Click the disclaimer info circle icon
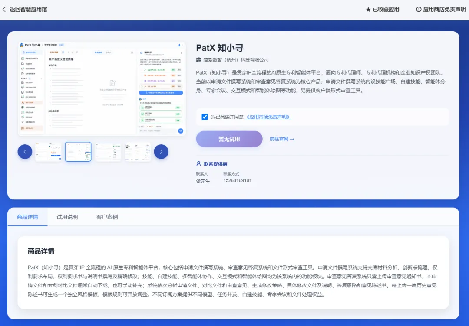Viewport: 469px width, 326px height. pos(419,10)
